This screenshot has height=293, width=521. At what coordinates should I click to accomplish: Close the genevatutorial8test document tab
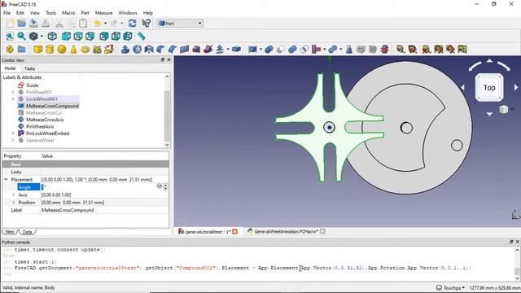tap(235, 231)
